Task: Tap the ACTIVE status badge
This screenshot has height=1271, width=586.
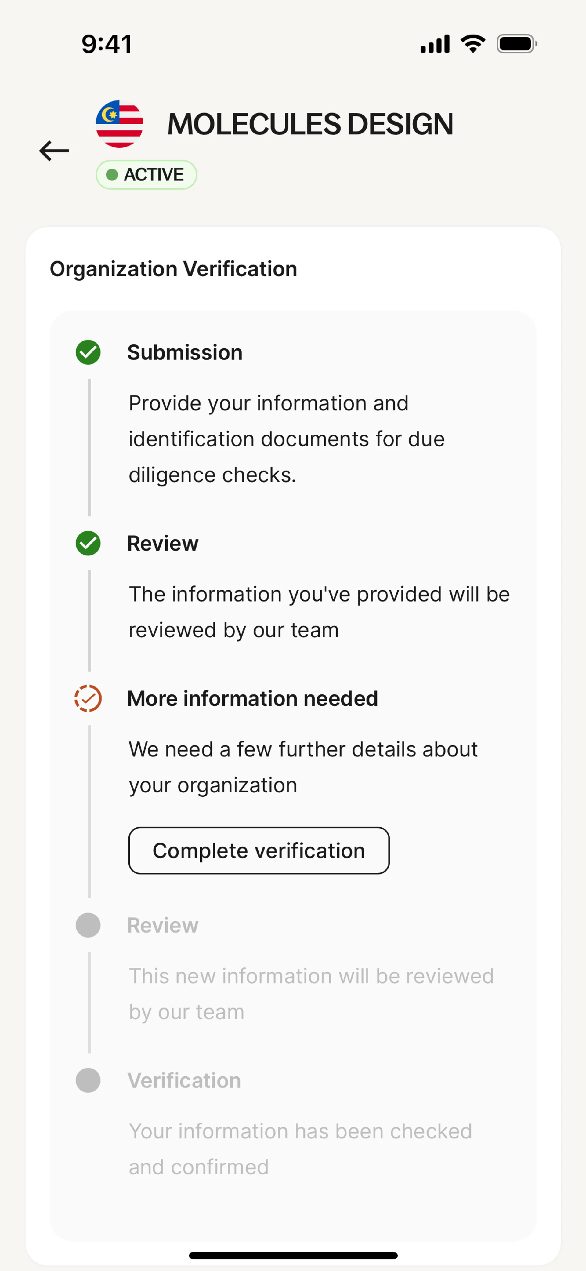Action: click(x=146, y=175)
